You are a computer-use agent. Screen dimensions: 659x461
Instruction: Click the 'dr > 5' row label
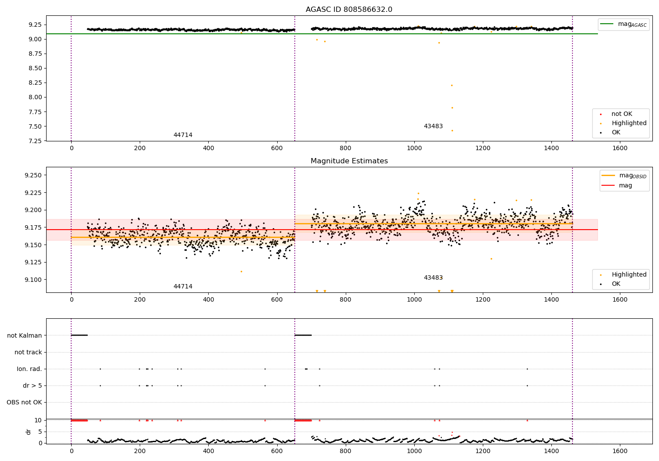(33, 385)
